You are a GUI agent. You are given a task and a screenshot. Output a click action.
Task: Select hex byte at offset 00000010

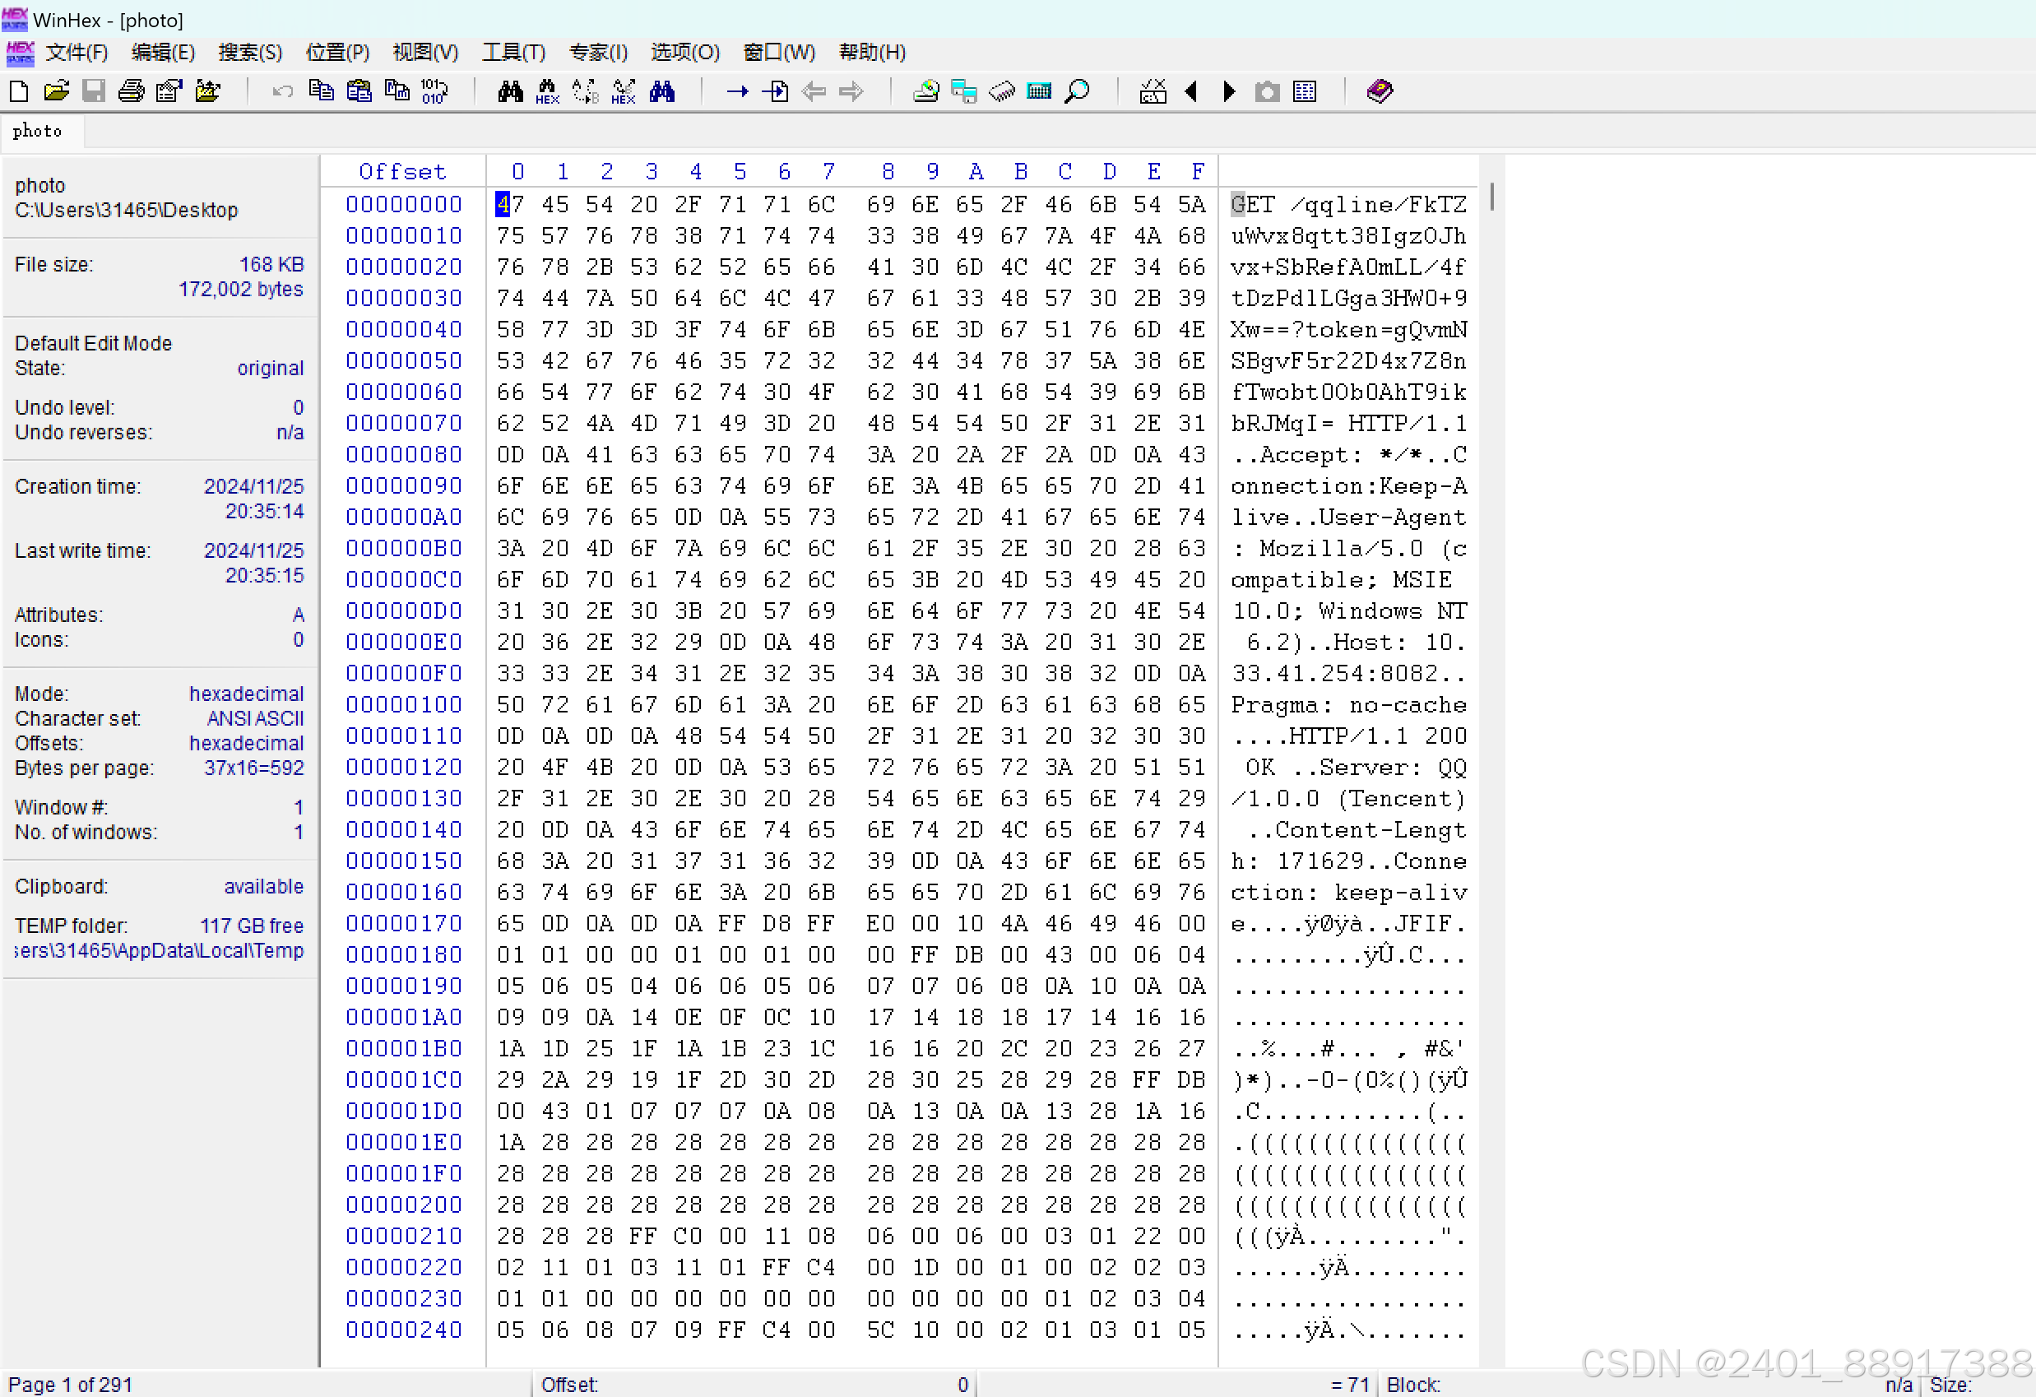pyautogui.click(x=510, y=236)
